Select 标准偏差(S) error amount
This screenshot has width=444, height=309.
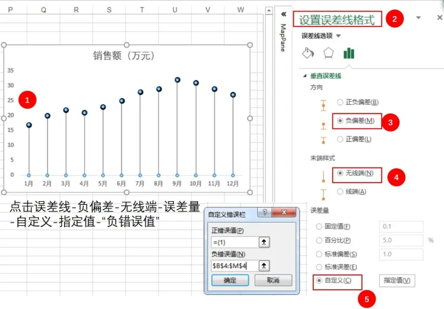(337, 254)
